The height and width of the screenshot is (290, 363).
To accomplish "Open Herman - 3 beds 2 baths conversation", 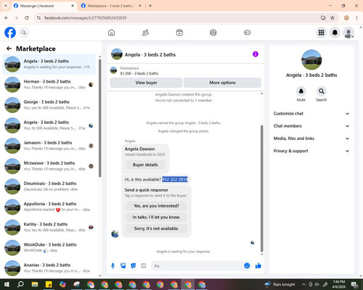I will (49, 85).
